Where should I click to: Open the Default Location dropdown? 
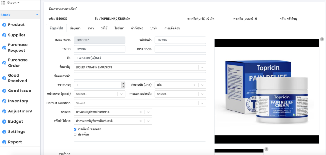(x=202, y=103)
